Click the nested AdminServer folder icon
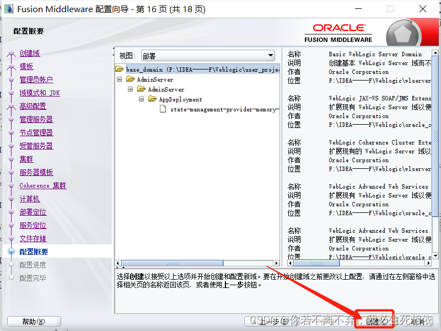 142,89
